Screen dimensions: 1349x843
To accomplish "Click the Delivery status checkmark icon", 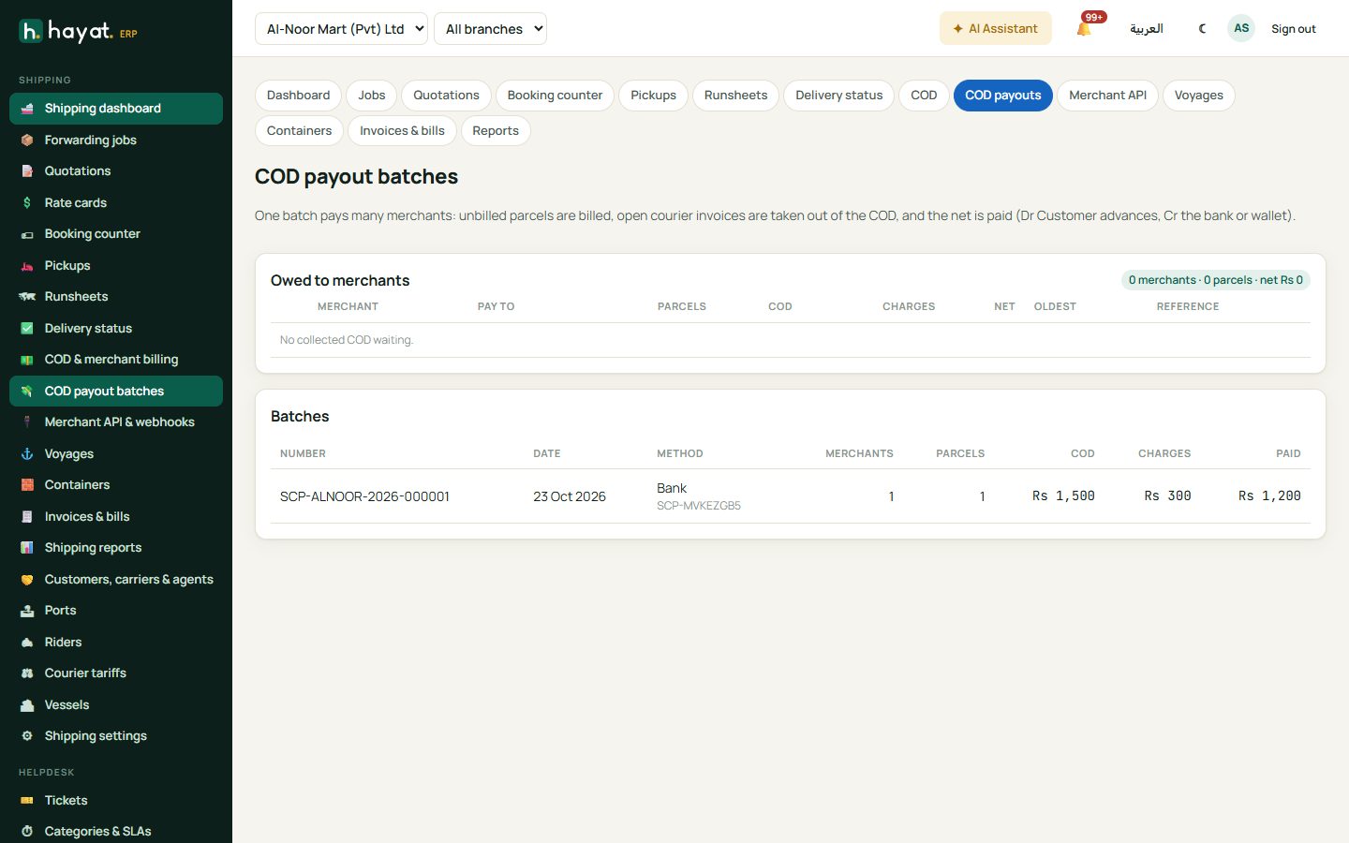I will pos(27,328).
